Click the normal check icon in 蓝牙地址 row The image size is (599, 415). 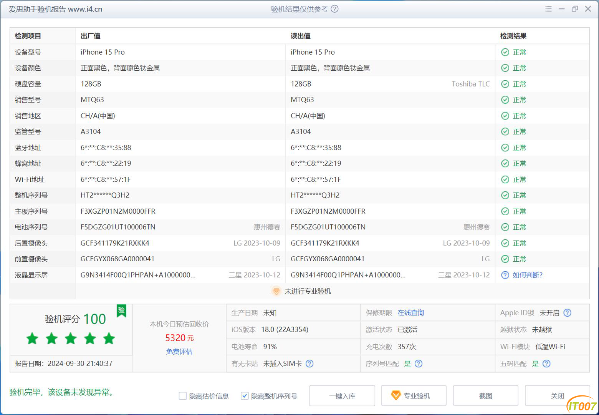pos(505,148)
